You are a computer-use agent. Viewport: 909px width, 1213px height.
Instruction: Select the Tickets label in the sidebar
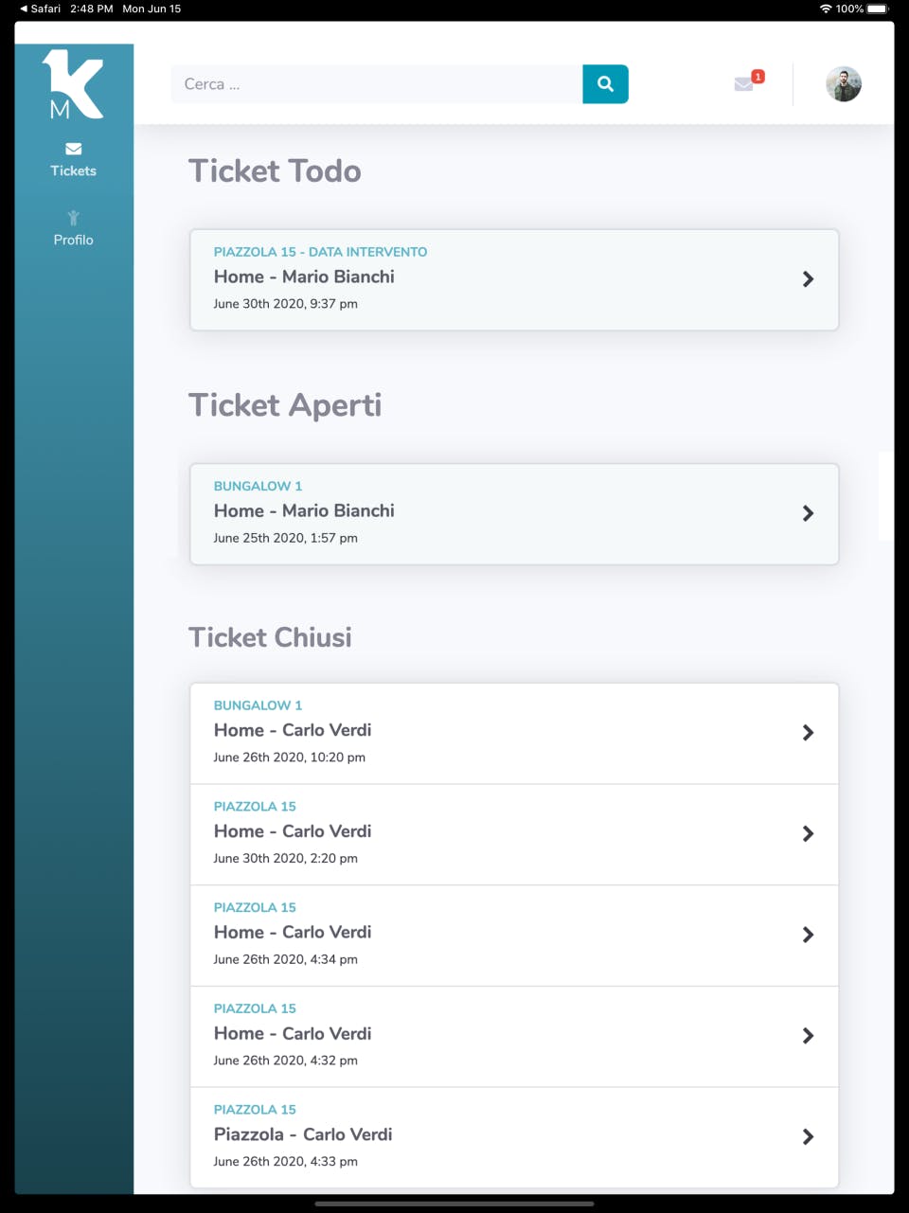click(73, 171)
